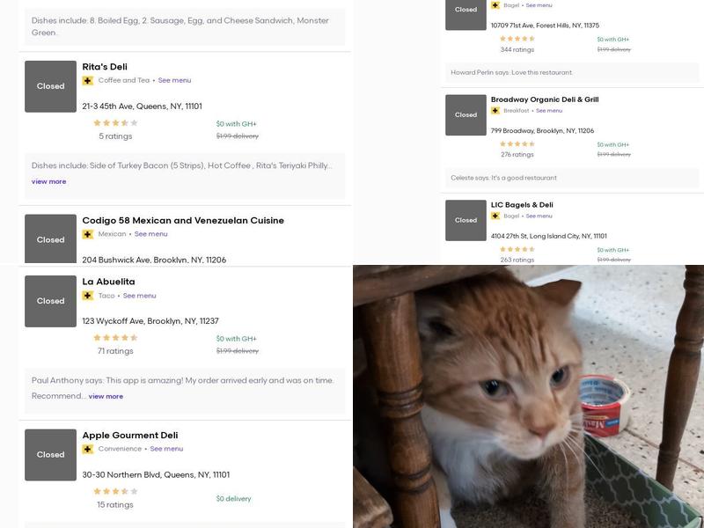Select the Closed thumbnail for LIC Bagels & Deli
The width and height of the screenshot is (704, 528).
point(466,220)
